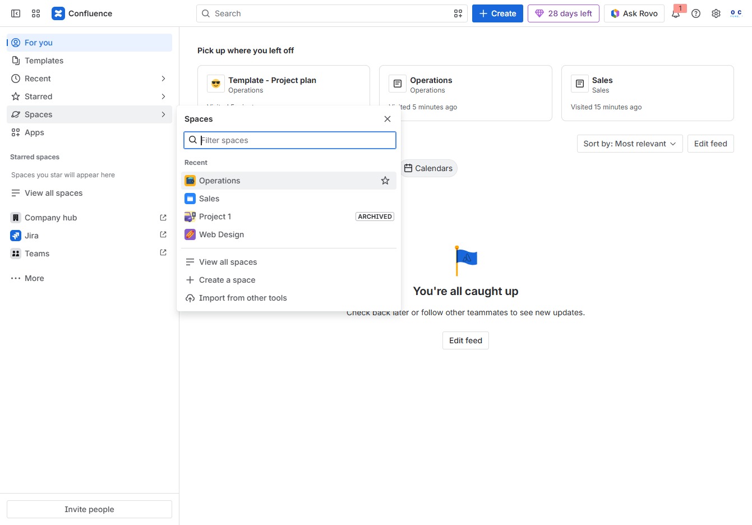Open the settings gear icon
The height and width of the screenshot is (525, 752).
pyautogui.click(x=716, y=13)
